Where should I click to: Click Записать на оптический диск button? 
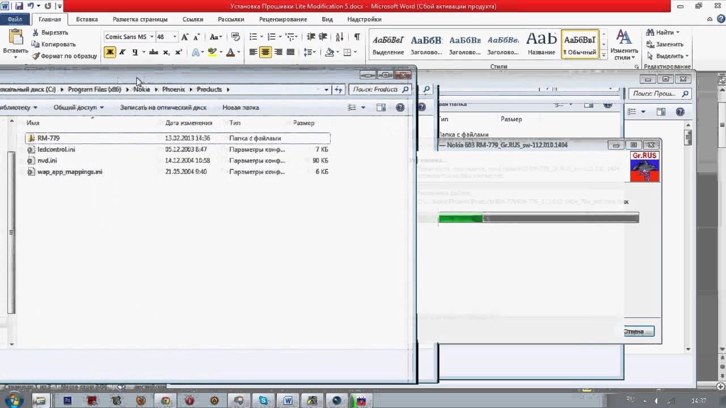pyautogui.click(x=163, y=107)
